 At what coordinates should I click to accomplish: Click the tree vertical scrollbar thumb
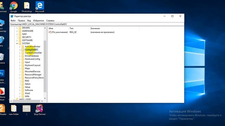coord(45,66)
